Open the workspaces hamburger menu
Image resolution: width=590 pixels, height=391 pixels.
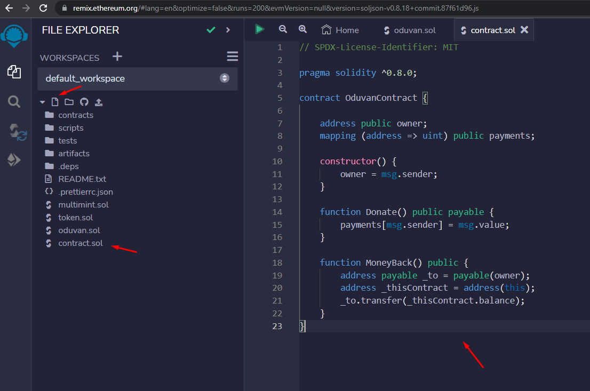tap(232, 57)
